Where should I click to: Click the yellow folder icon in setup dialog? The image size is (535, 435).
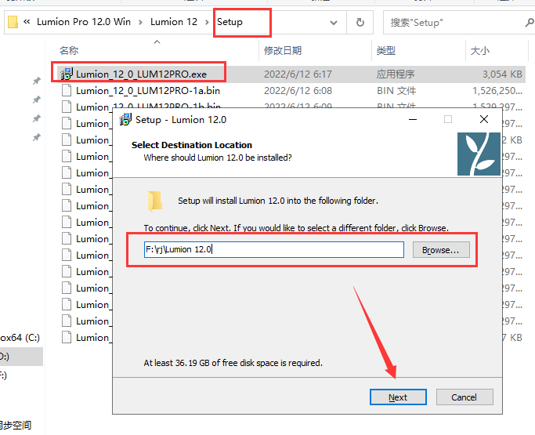(x=156, y=201)
